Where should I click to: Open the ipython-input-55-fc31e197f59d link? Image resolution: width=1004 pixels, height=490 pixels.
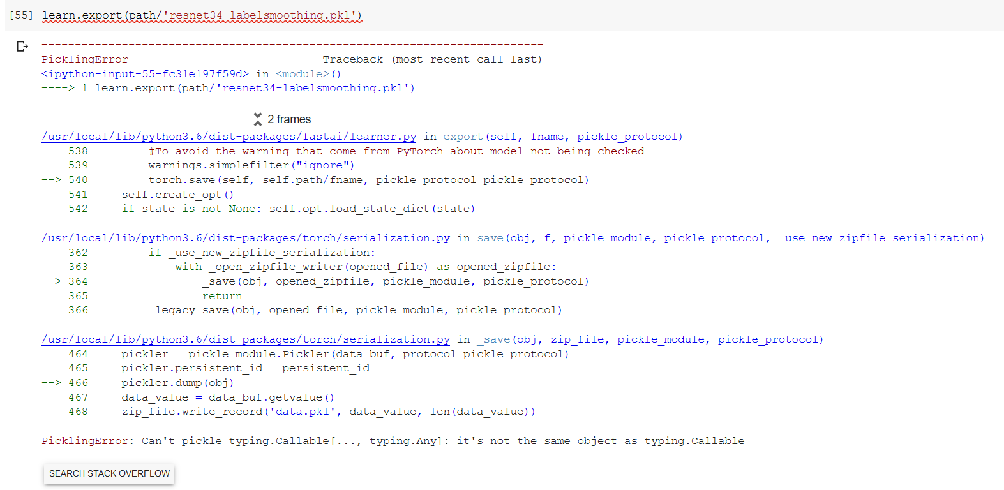coord(145,74)
